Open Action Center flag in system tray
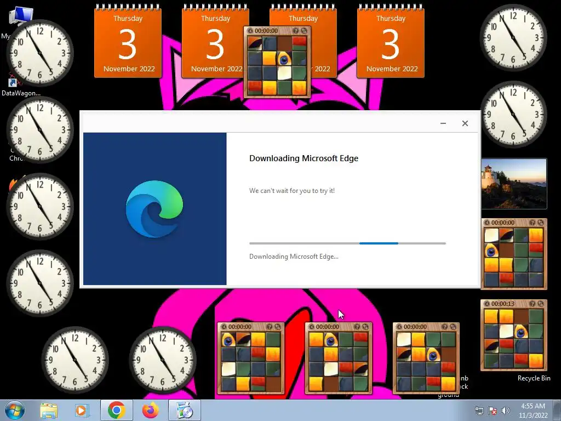561x421 pixels. tap(493, 411)
